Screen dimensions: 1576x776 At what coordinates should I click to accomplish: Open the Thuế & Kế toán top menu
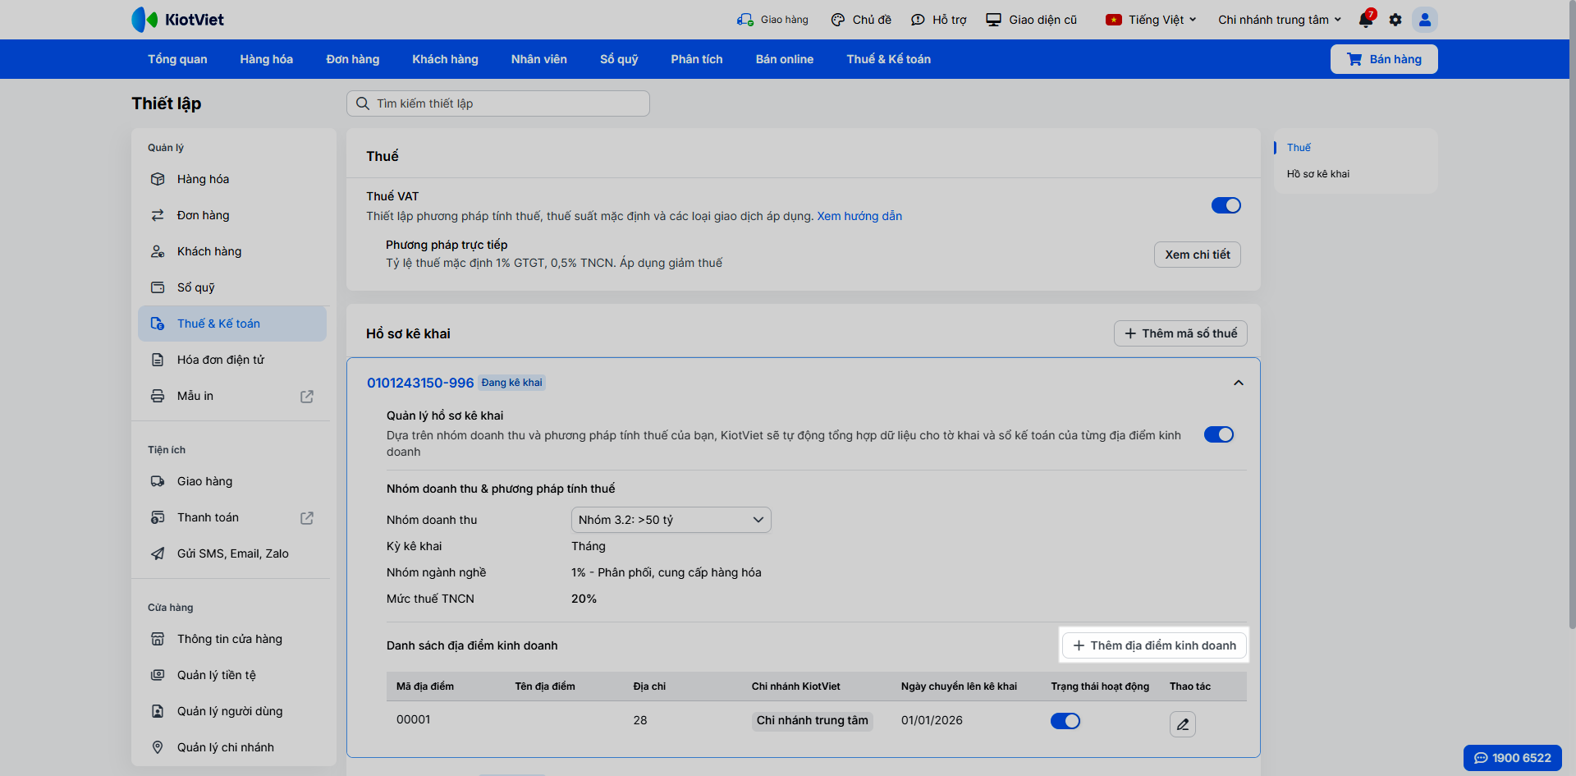coord(889,59)
